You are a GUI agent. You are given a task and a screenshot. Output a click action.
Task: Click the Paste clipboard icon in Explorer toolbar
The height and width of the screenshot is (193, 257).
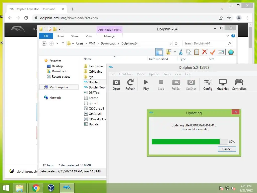[197, 52]
